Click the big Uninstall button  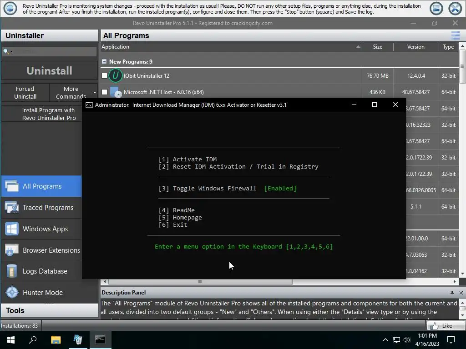tap(49, 70)
